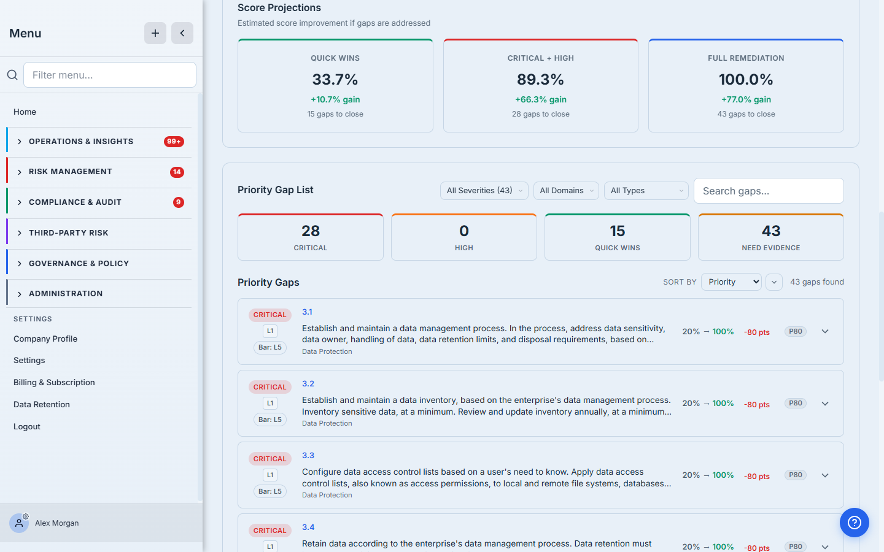This screenshot has height=552, width=884.
Task: Open the All Domains dropdown
Action: 566,191
